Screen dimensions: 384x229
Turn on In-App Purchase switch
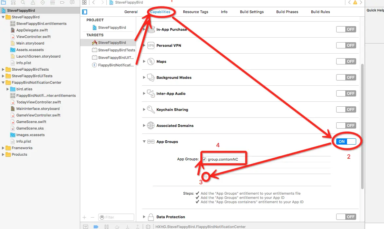[346, 29]
